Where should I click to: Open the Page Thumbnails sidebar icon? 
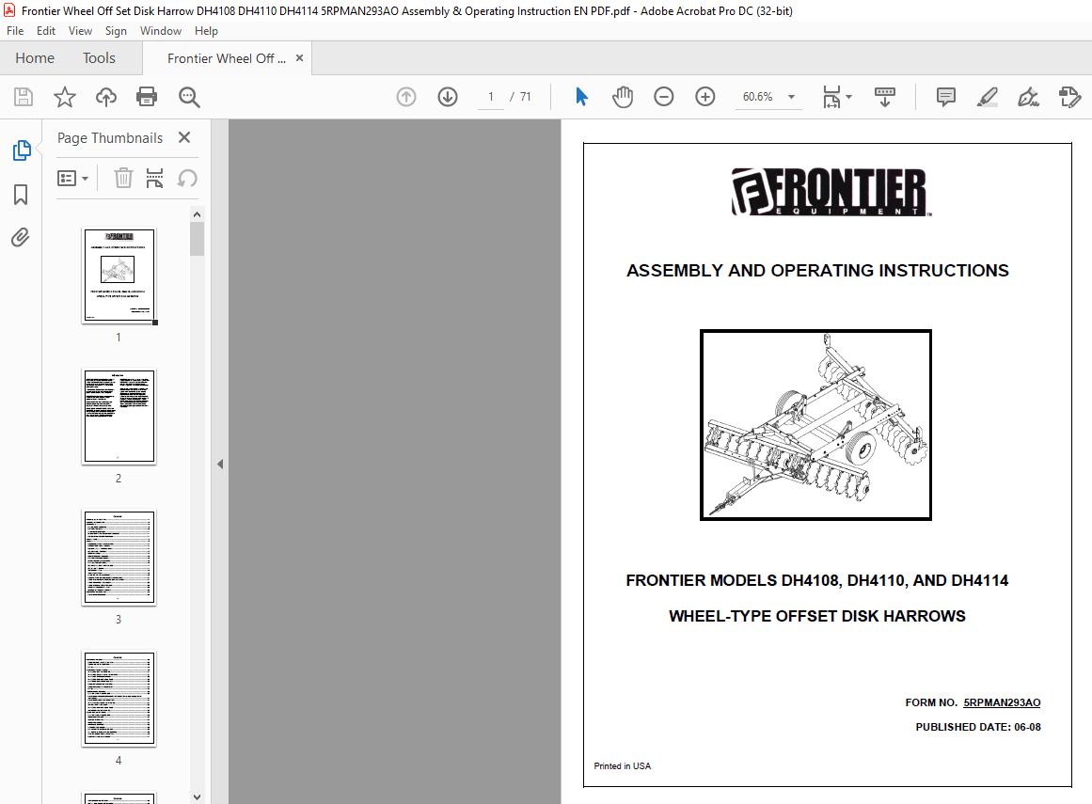click(x=22, y=150)
